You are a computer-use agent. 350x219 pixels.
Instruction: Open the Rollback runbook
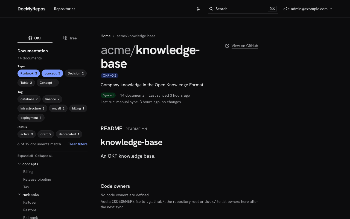[x=31, y=217]
